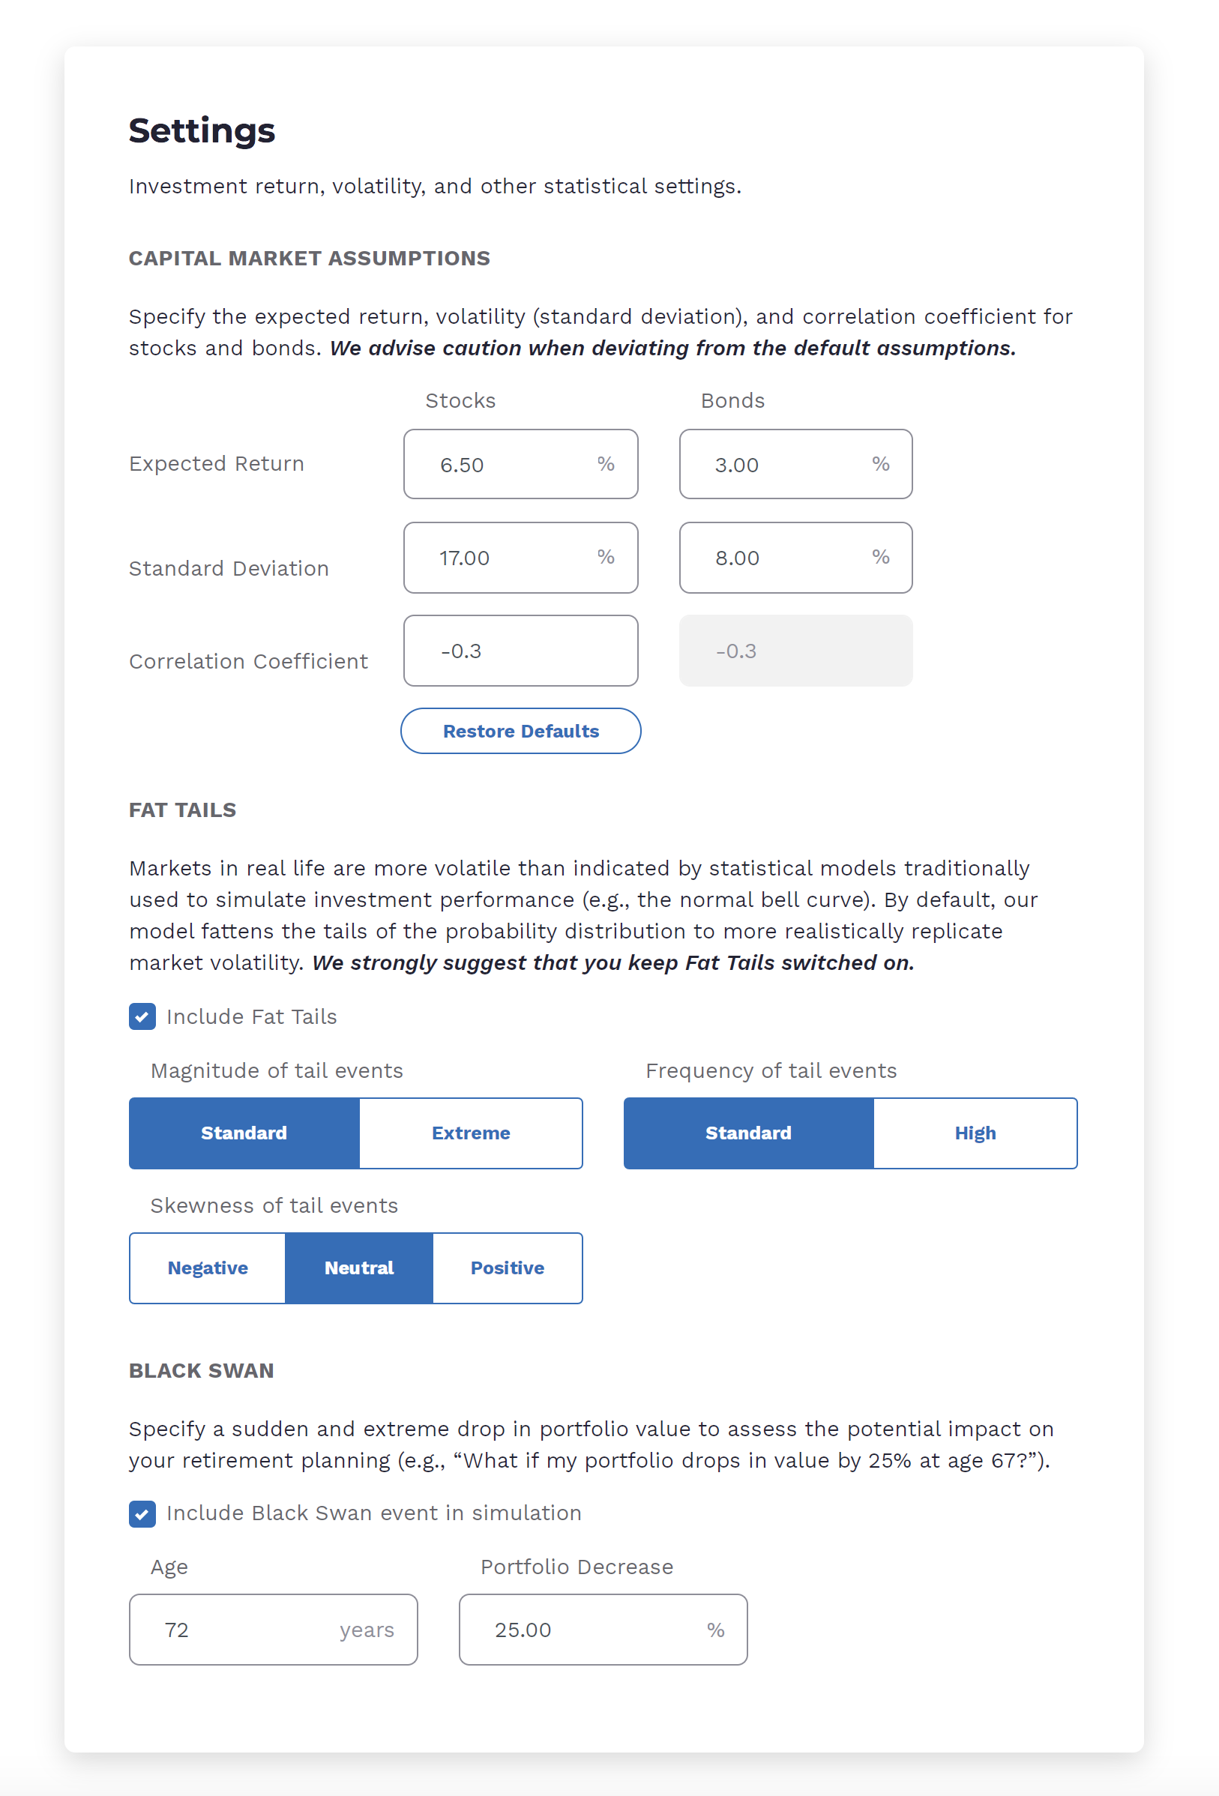
Task: Keep frequency of tail events at Standard
Action: pos(747,1133)
